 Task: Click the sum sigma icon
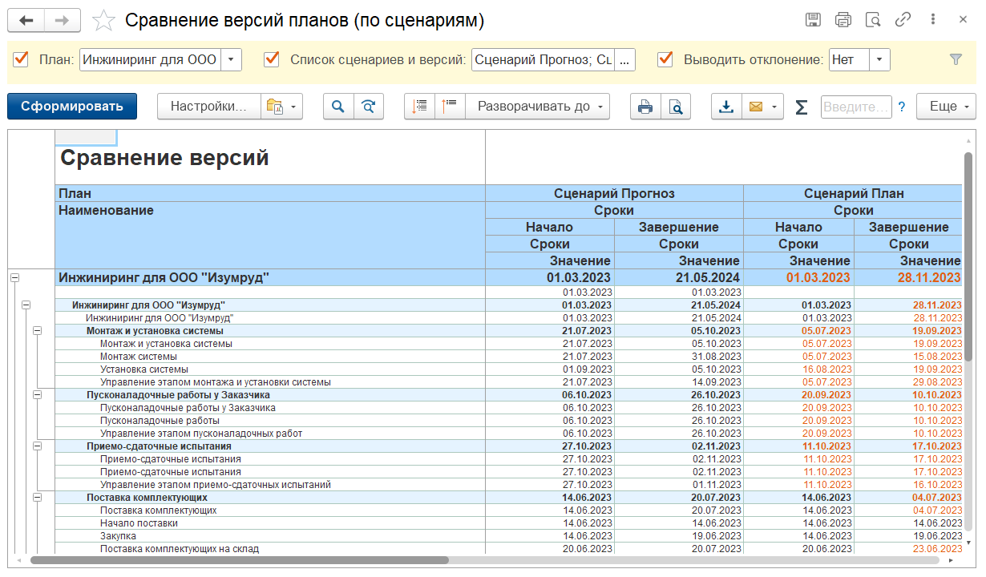click(x=801, y=107)
